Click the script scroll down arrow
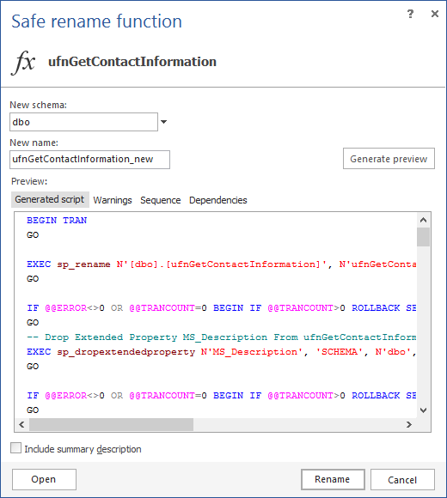This screenshot has height=498, width=447. tap(423, 410)
